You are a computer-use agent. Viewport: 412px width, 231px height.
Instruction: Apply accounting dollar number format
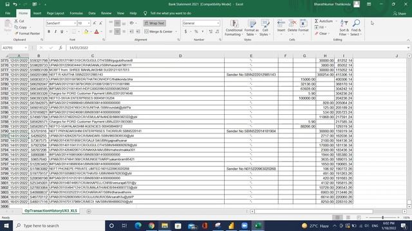pyautogui.click(x=185, y=31)
